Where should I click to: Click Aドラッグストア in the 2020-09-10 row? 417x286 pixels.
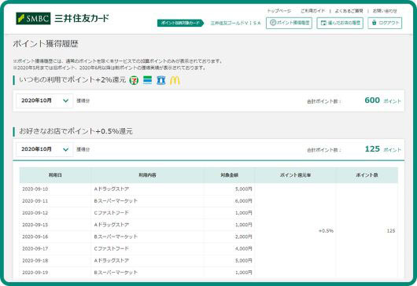click(x=112, y=189)
